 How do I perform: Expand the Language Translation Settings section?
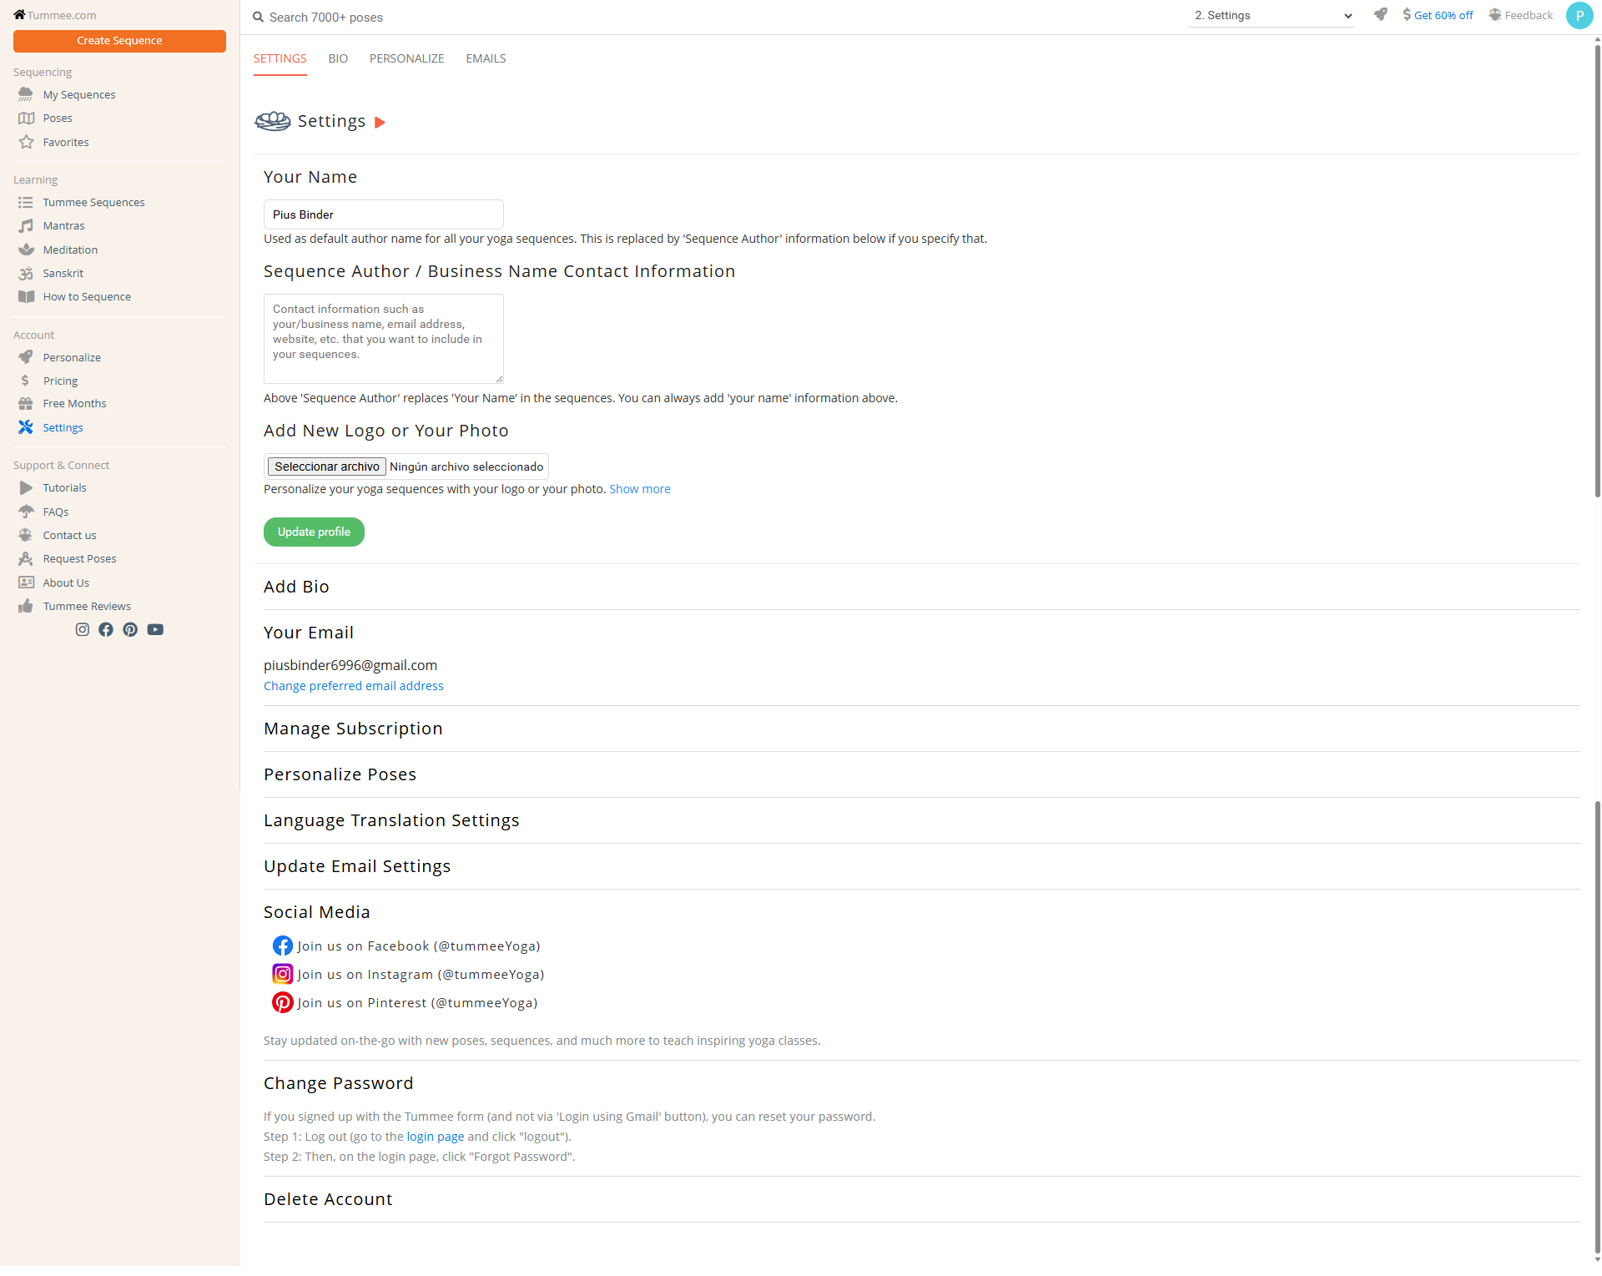pyautogui.click(x=391, y=821)
